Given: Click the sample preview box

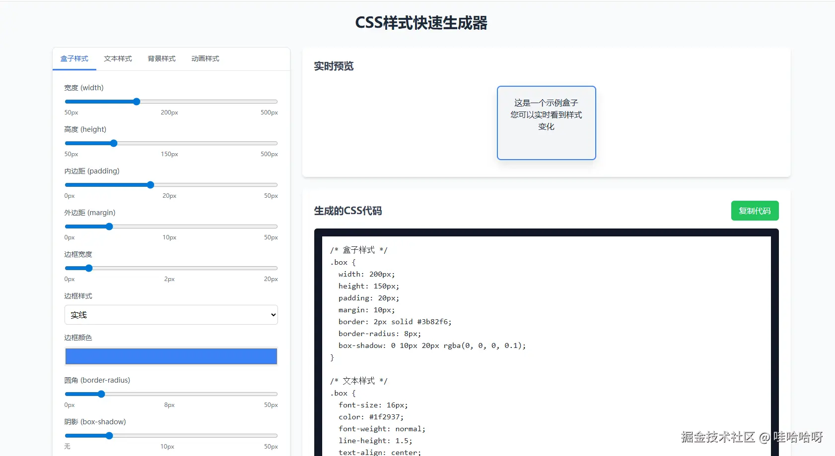Looking at the screenshot, I should pyautogui.click(x=547, y=123).
